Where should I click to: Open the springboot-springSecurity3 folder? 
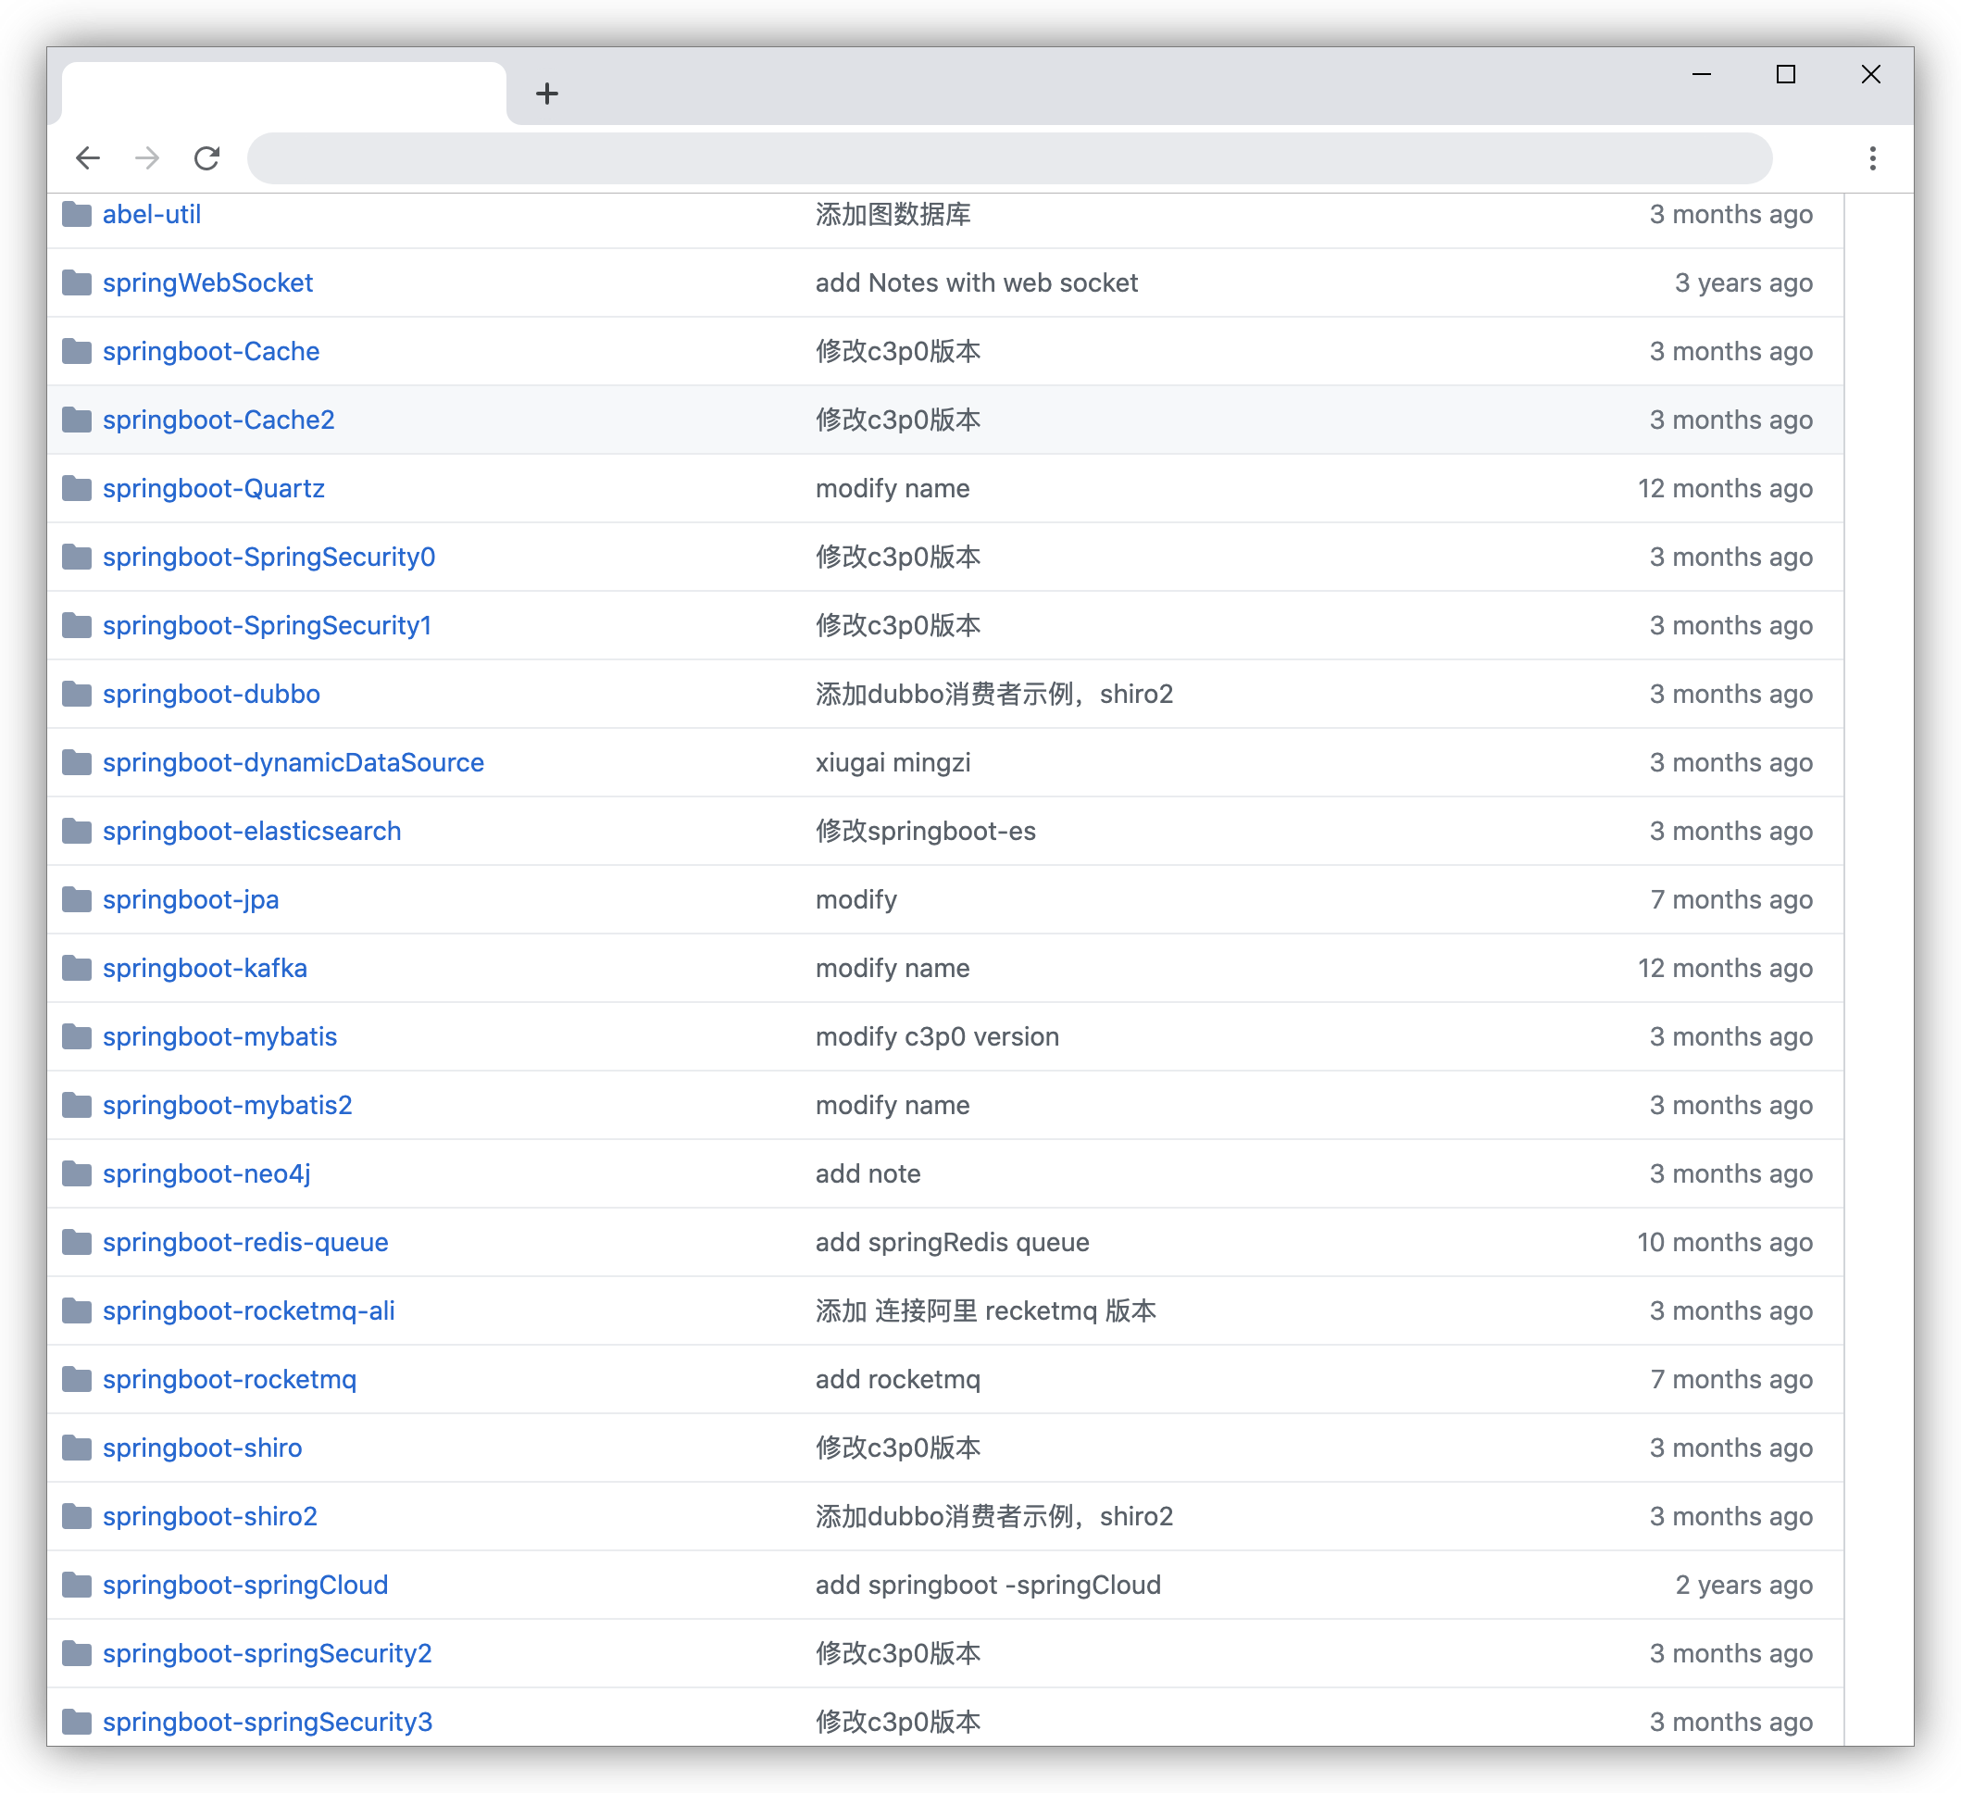[268, 1721]
